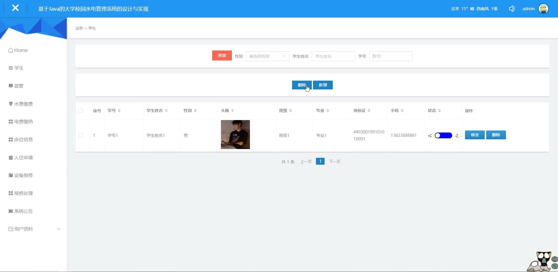Click the cell text 专业1
Screen dimensions: 558x272
(321, 135)
